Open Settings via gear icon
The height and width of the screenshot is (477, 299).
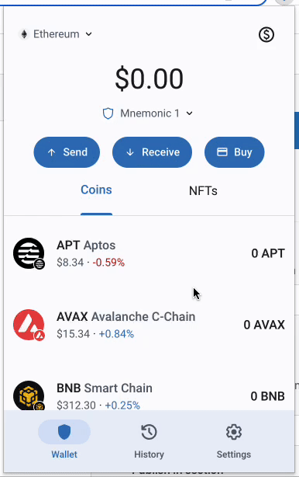point(233,432)
